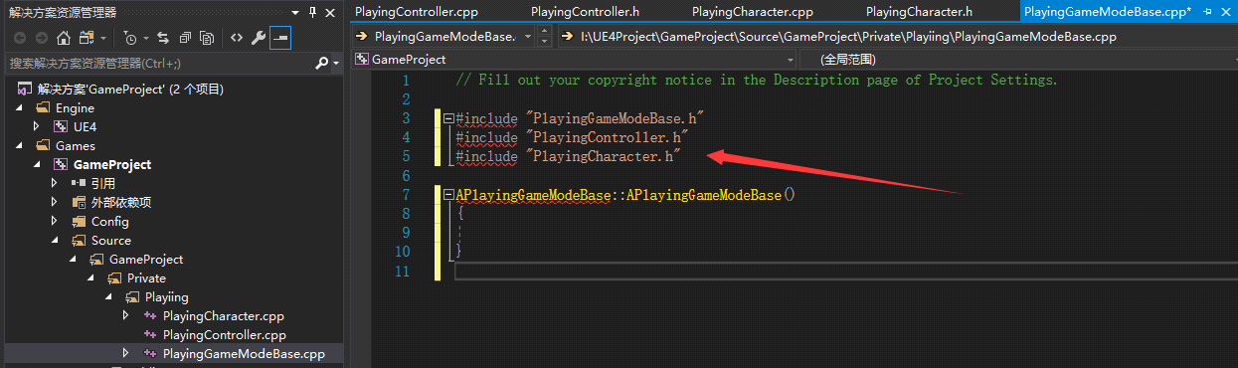Switch to the PlayingCharacter.h tab
Viewport: 1238px width, 368px height.
pos(919,12)
